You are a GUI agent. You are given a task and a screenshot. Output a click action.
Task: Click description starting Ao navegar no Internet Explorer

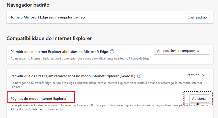click(80, 58)
